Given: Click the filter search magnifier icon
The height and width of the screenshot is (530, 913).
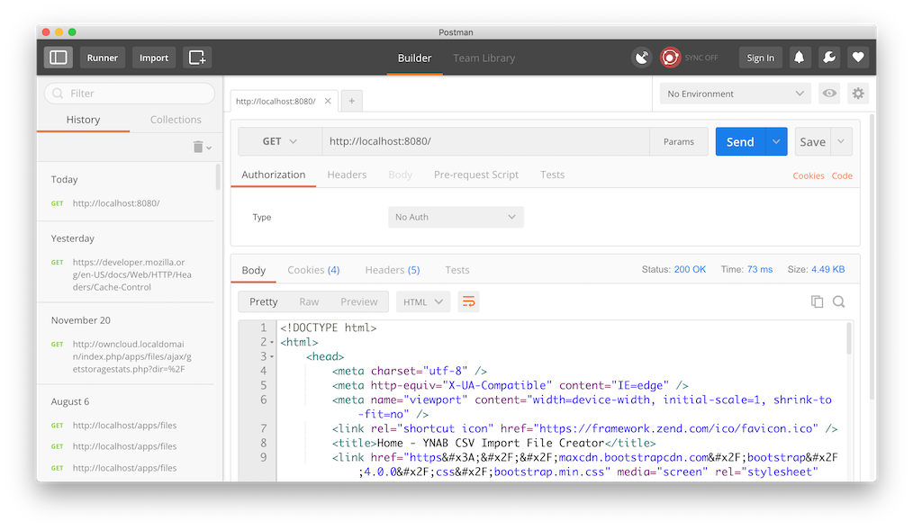Looking at the screenshot, I should click(58, 93).
